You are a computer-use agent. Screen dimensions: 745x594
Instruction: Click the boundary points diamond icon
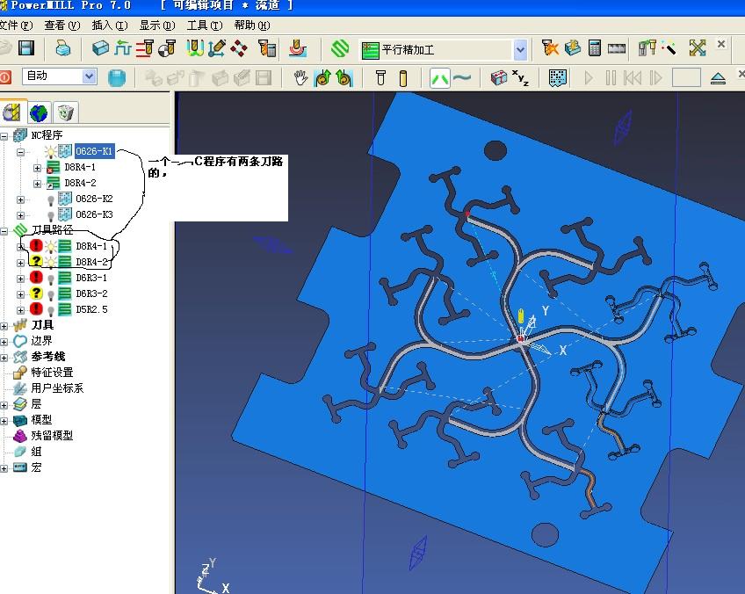click(238, 48)
